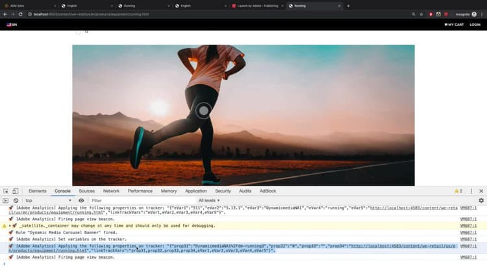
Task: Click the yellow warning triangle icon
Action: (x=5, y=226)
